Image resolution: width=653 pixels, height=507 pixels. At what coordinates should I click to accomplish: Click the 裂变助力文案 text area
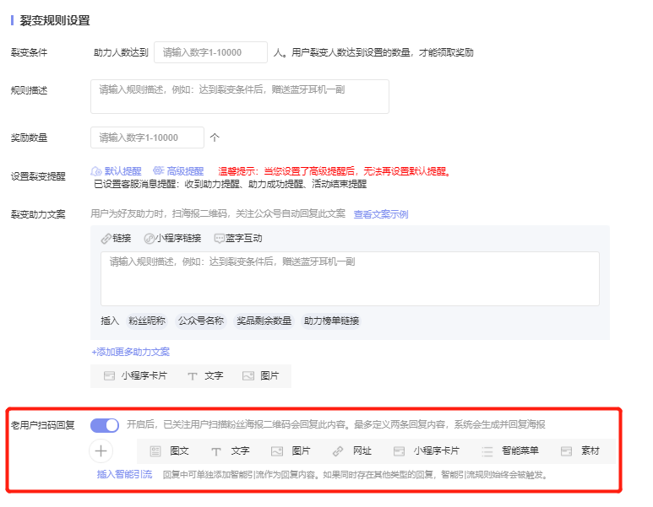pos(350,278)
